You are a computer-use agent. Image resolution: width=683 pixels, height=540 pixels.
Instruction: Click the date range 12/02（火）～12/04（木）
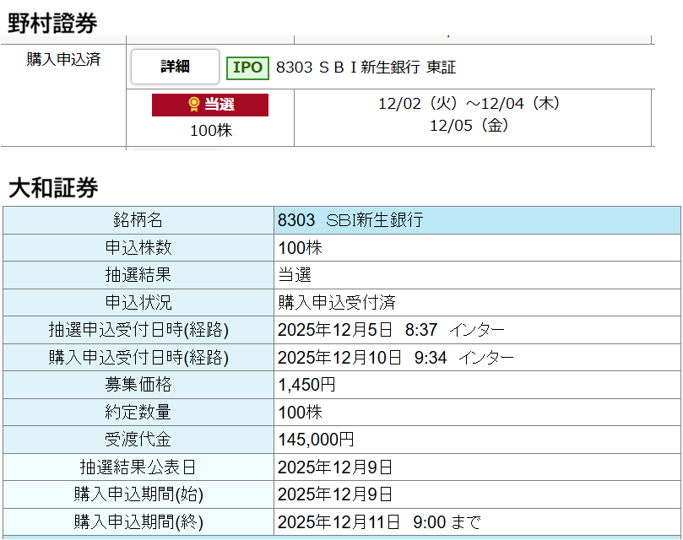click(469, 104)
